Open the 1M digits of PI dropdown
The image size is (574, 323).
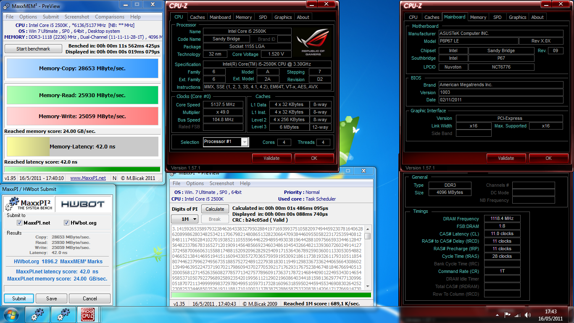coord(184,219)
